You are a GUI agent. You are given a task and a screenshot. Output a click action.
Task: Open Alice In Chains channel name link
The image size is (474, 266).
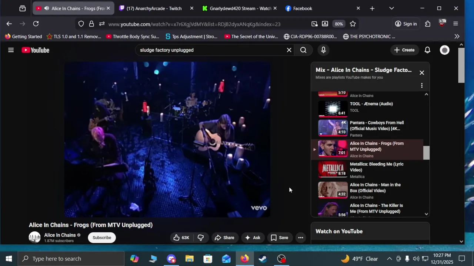coord(60,235)
